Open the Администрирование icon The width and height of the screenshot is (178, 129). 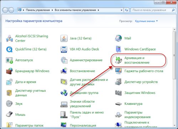[64, 60]
